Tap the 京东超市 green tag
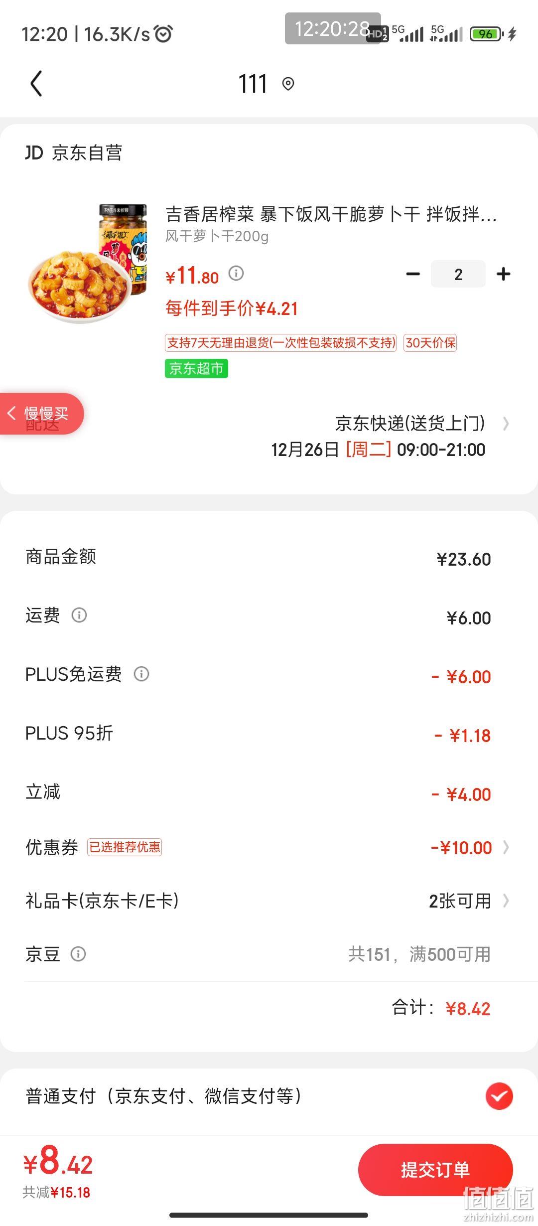 coord(196,368)
